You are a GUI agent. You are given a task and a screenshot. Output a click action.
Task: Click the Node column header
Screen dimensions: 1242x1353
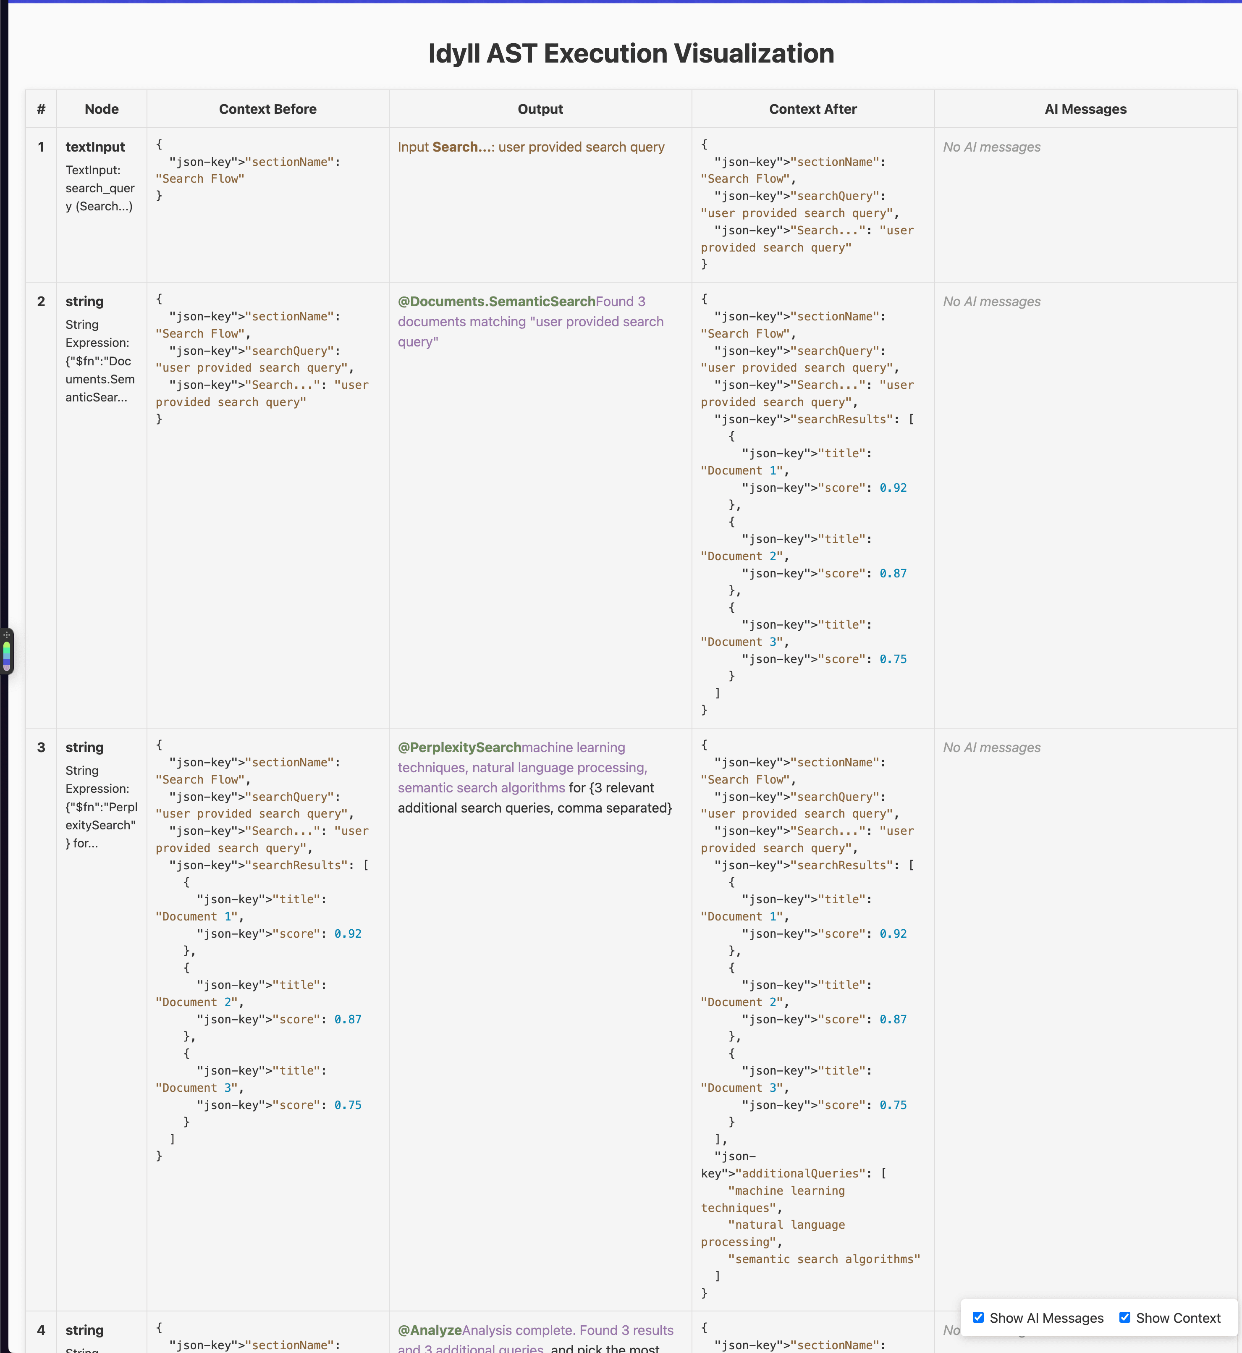pyautogui.click(x=102, y=109)
